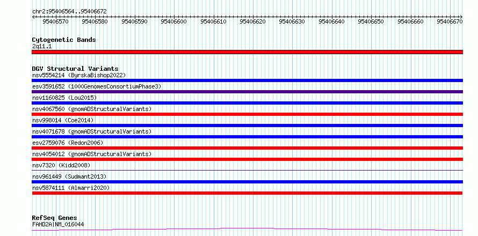Open the nsv961449 (Sudmant2013) variant label

click(69, 176)
